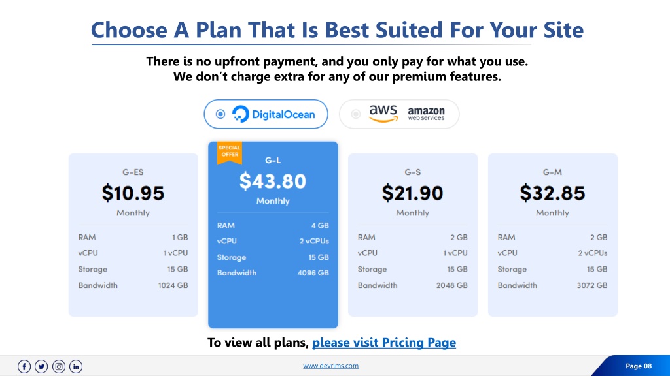Select the G-L $43.80 plan card
Screen dimensions: 670x376
point(273,235)
